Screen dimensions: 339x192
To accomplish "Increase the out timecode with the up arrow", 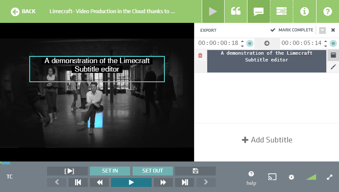I will point(325,41).
